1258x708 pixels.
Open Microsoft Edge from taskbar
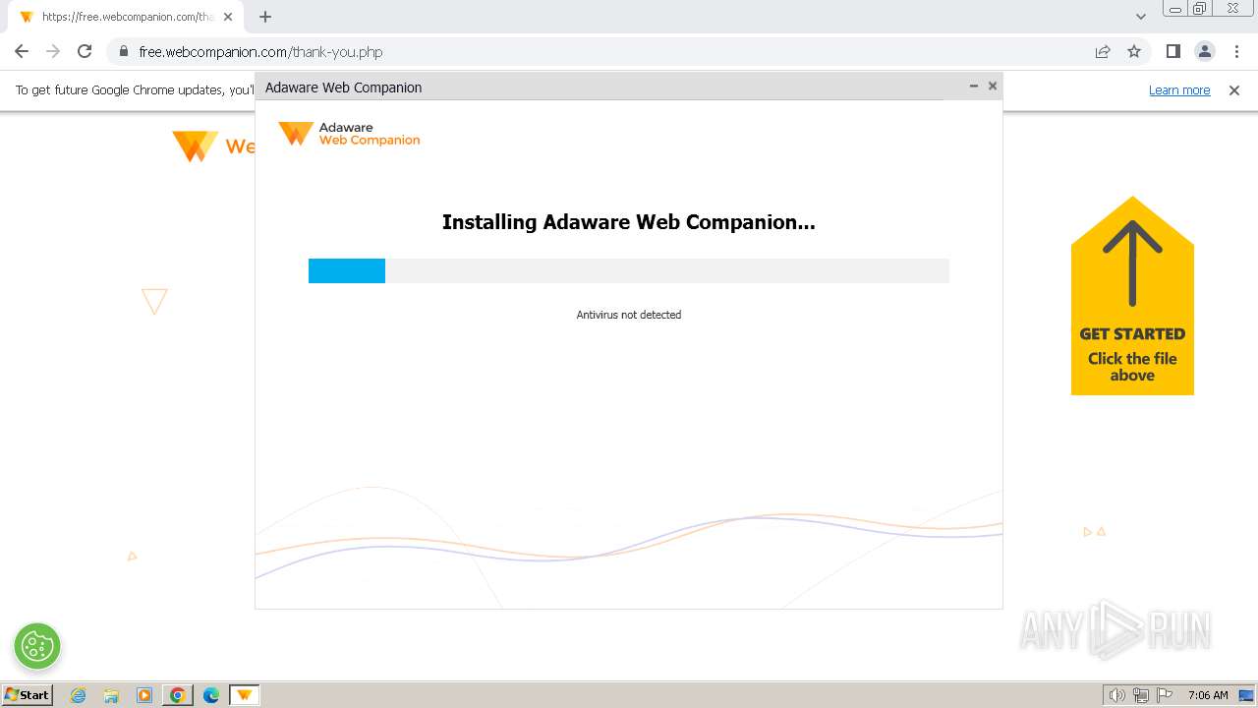[x=211, y=695]
